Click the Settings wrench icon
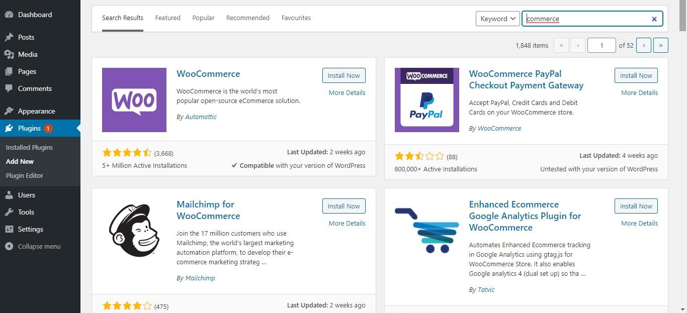Screen dimensions: 687x313 [x=10, y=229]
